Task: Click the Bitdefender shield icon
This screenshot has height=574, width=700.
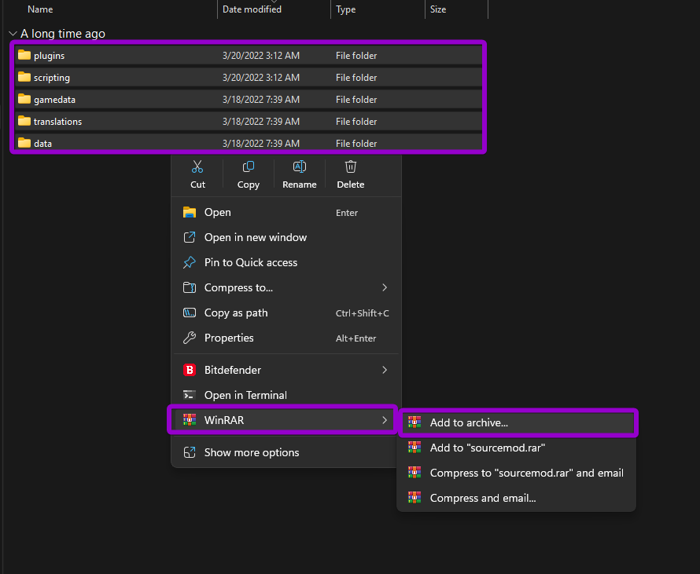Action: 190,369
